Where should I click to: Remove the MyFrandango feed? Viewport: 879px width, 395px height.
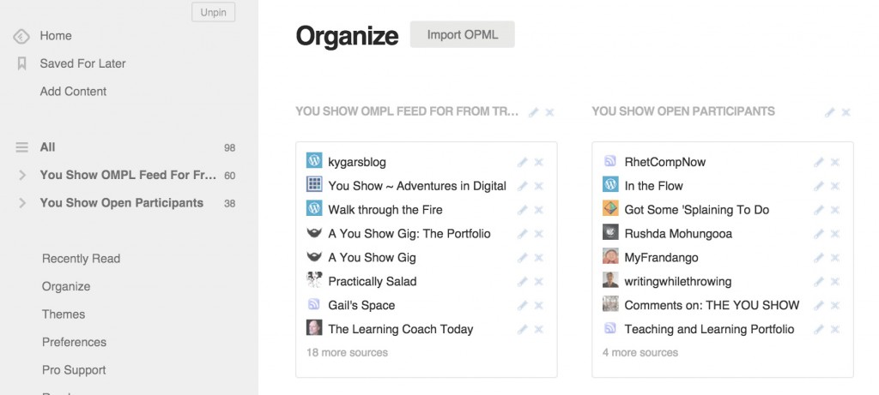(x=834, y=258)
